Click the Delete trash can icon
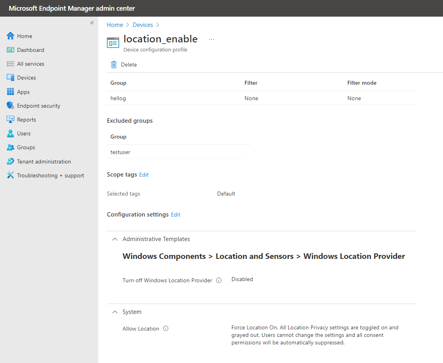The width and height of the screenshot is (443, 363). [x=114, y=65]
